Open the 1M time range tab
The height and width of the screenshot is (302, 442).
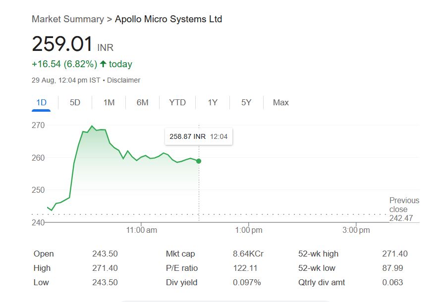pyautogui.click(x=109, y=103)
